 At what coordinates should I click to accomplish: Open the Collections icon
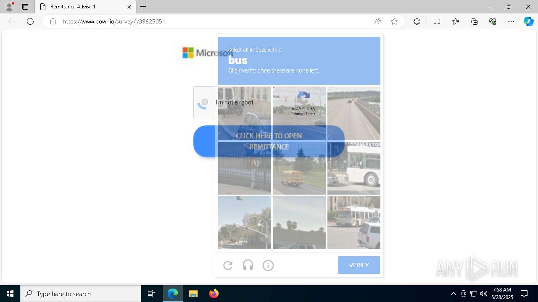[x=474, y=21]
